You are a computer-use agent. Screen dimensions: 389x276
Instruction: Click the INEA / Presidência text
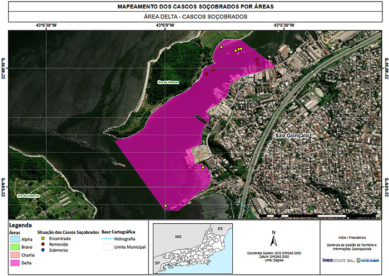pos(352,238)
